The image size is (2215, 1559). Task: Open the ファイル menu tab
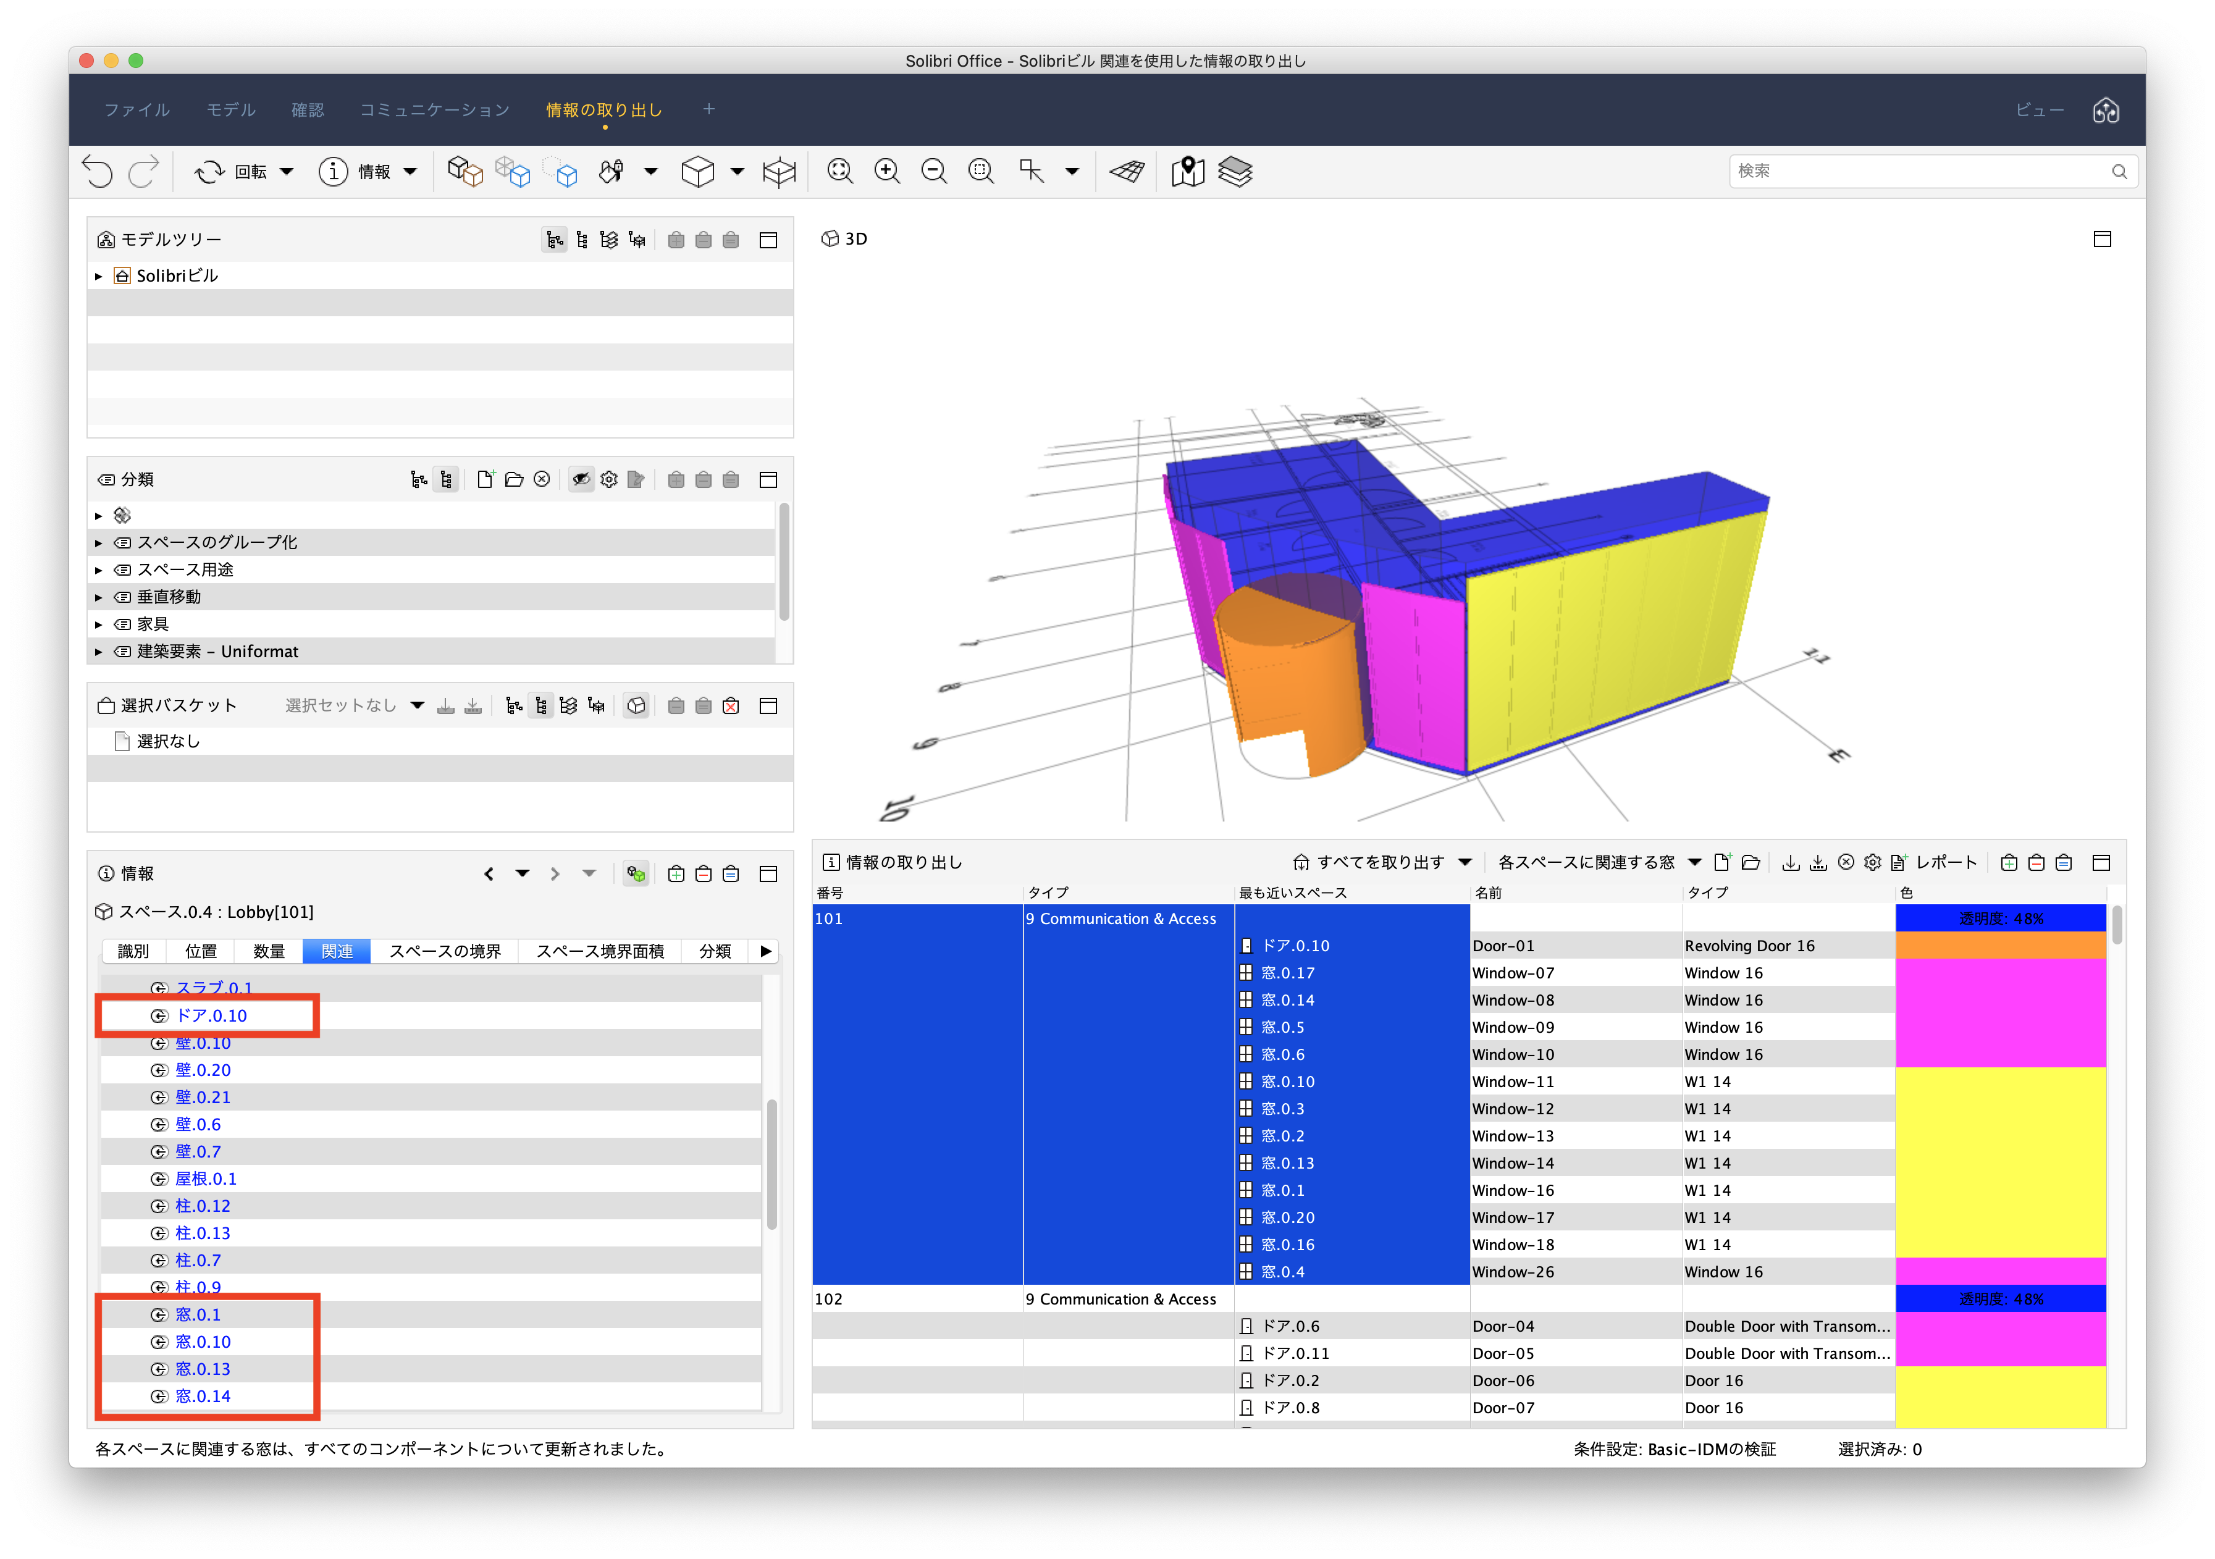[x=137, y=110]
